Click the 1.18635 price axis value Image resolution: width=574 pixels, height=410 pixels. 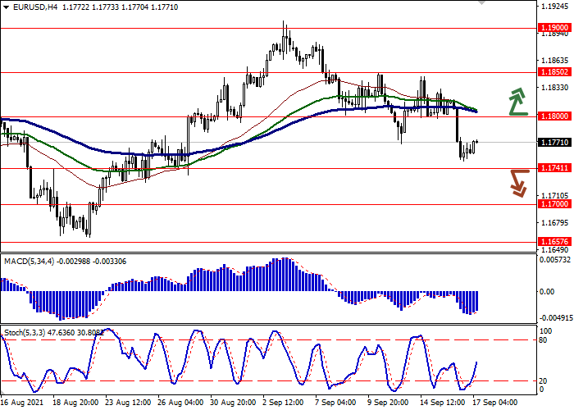pos(554,61)
